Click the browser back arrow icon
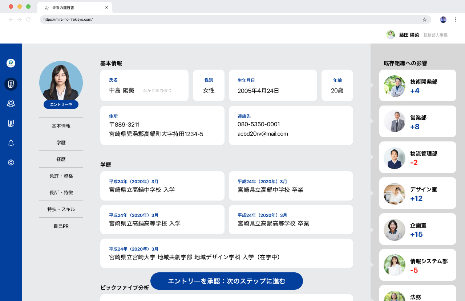This screenshot has width=465, height=301. (10, 20)
